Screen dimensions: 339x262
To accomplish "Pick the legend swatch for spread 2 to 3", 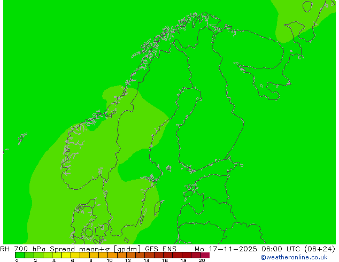I will coord(38,255).
